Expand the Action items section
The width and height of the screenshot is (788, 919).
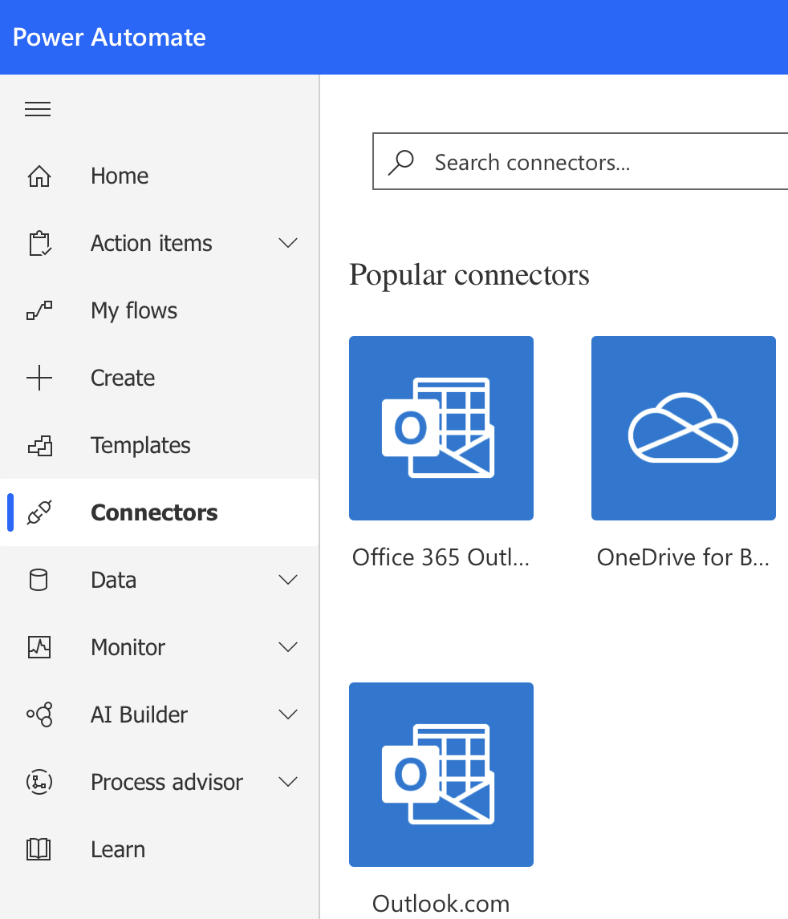[287, 243]
